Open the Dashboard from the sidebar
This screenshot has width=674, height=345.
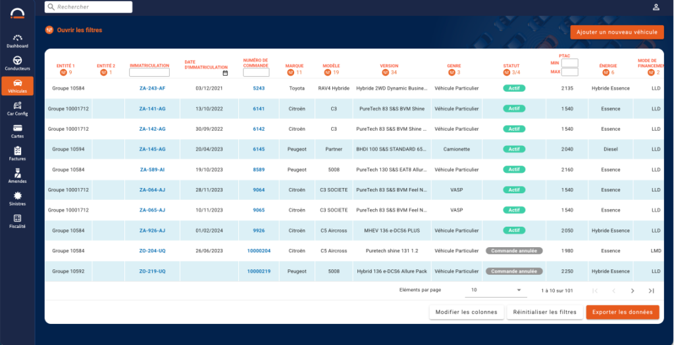(x=17, y=41)
